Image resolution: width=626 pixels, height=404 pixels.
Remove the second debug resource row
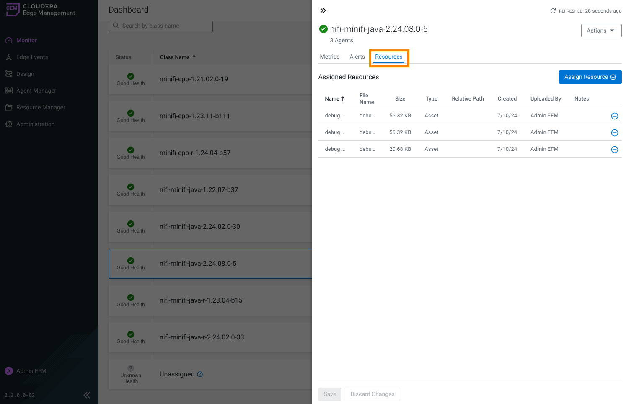pos(614,133)
